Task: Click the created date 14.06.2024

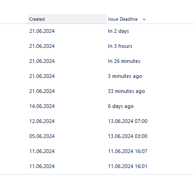Action: (42, 106)
